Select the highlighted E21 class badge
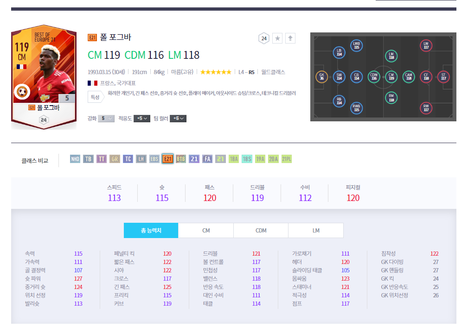The height and width of the screenshot is (333, 468). click(167, 159)
